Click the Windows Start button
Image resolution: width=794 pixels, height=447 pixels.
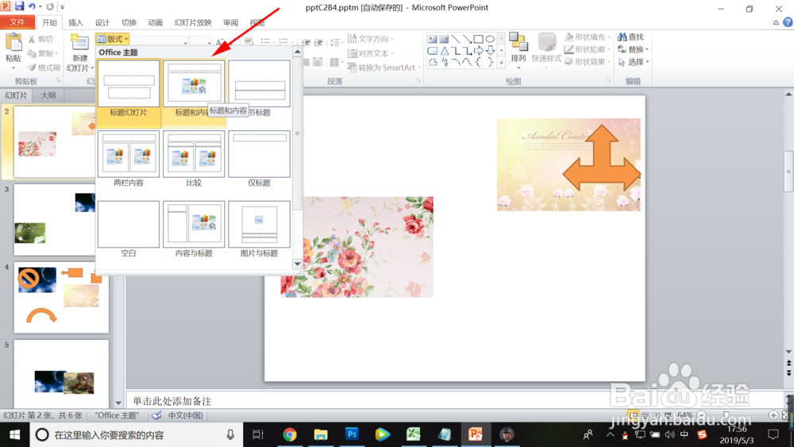coord(14,435)
